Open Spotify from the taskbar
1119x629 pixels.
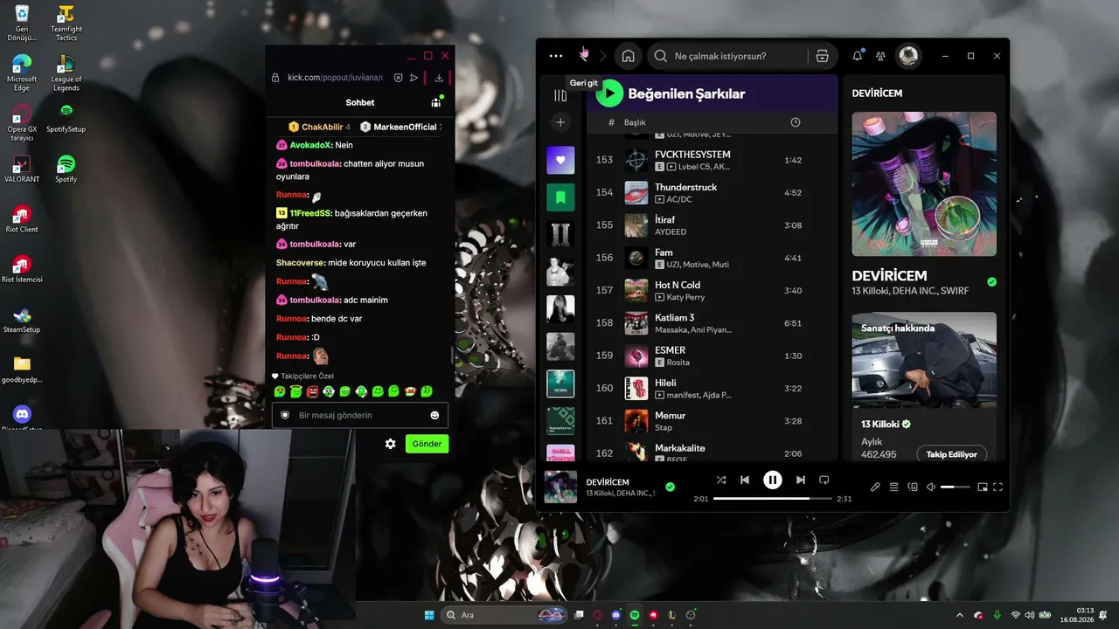[635, 615]
